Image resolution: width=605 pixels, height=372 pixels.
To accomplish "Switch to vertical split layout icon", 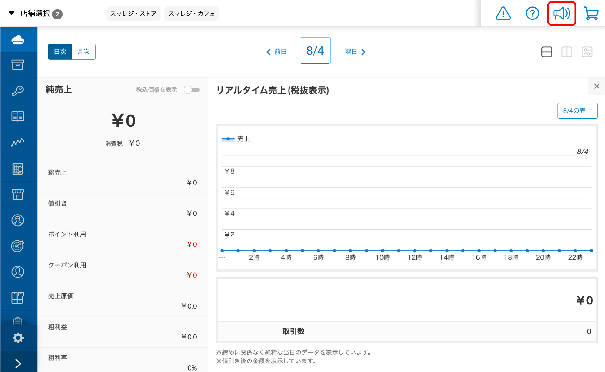I will [567, 52].
